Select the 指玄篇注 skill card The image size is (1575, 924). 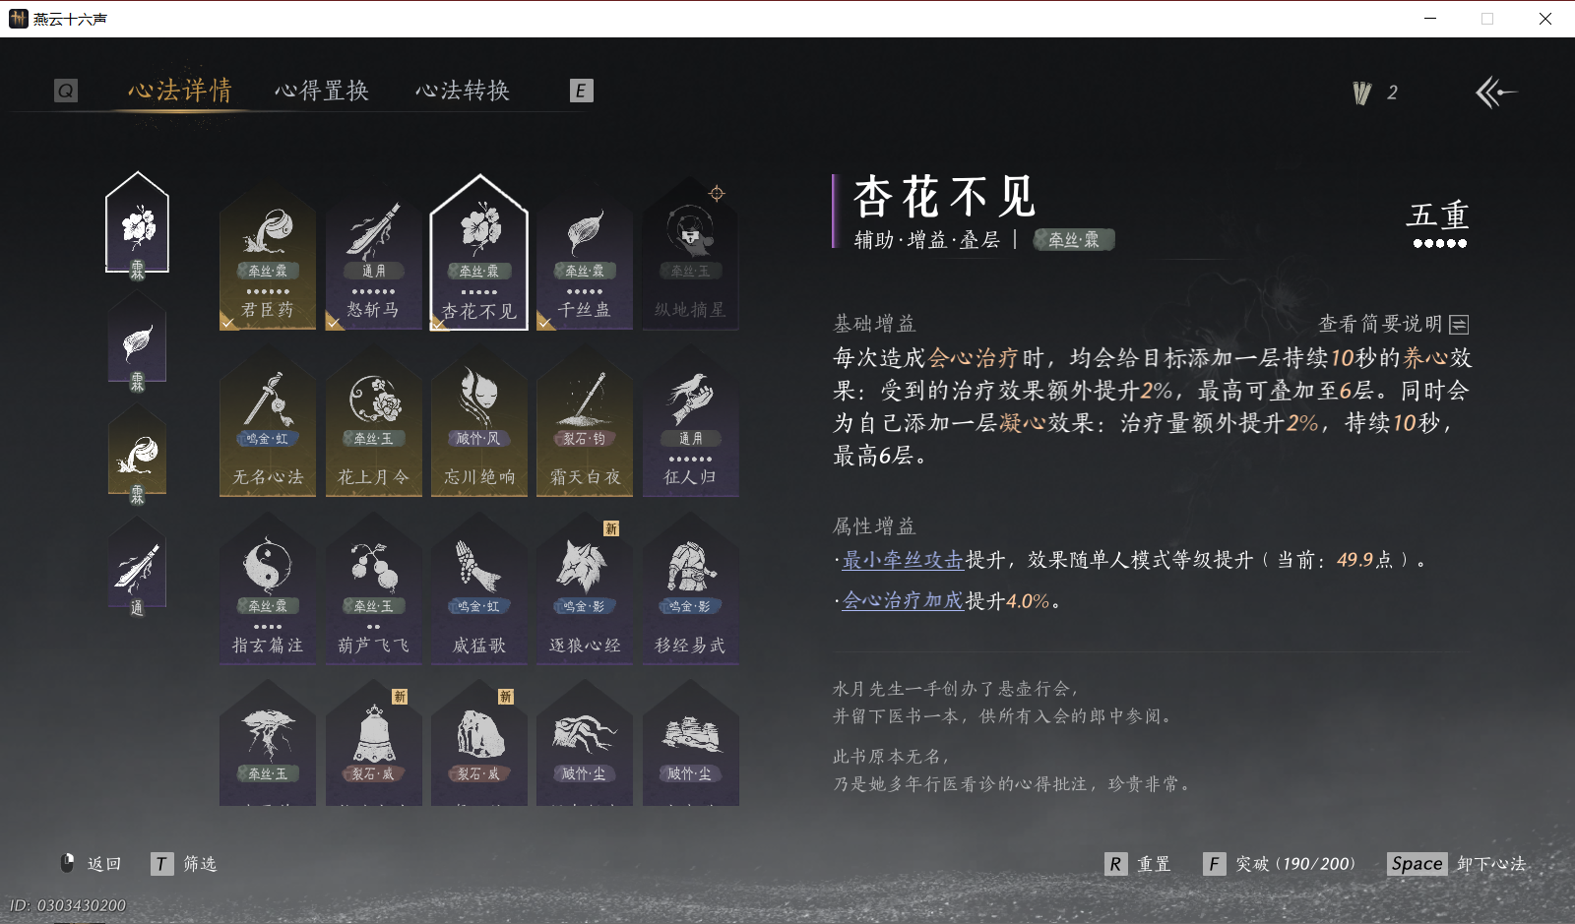[x=268, y=588]
